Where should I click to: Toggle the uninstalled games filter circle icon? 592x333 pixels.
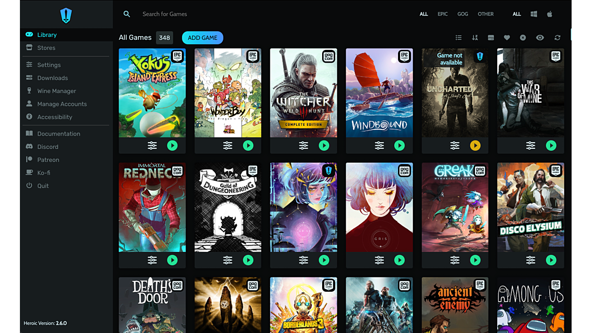point(522,37)
